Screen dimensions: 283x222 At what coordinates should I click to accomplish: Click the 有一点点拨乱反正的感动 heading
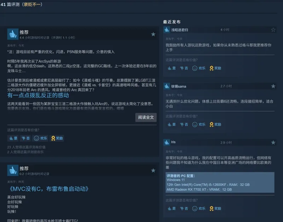tap(38, 95)
